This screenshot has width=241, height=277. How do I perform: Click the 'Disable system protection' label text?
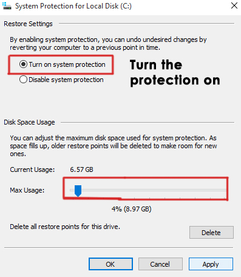point(66,80)
